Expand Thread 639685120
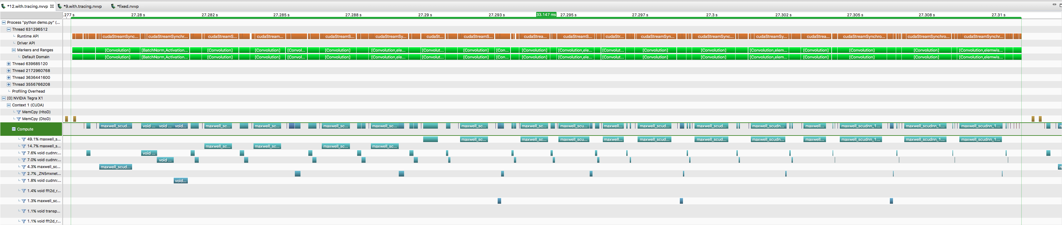The image size is (1062, 225). pyautogui.click(x=9, y=64)
